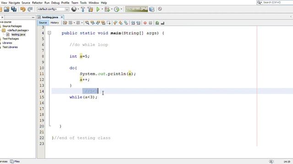Open the Files tab at bottom

coord(15,161)
